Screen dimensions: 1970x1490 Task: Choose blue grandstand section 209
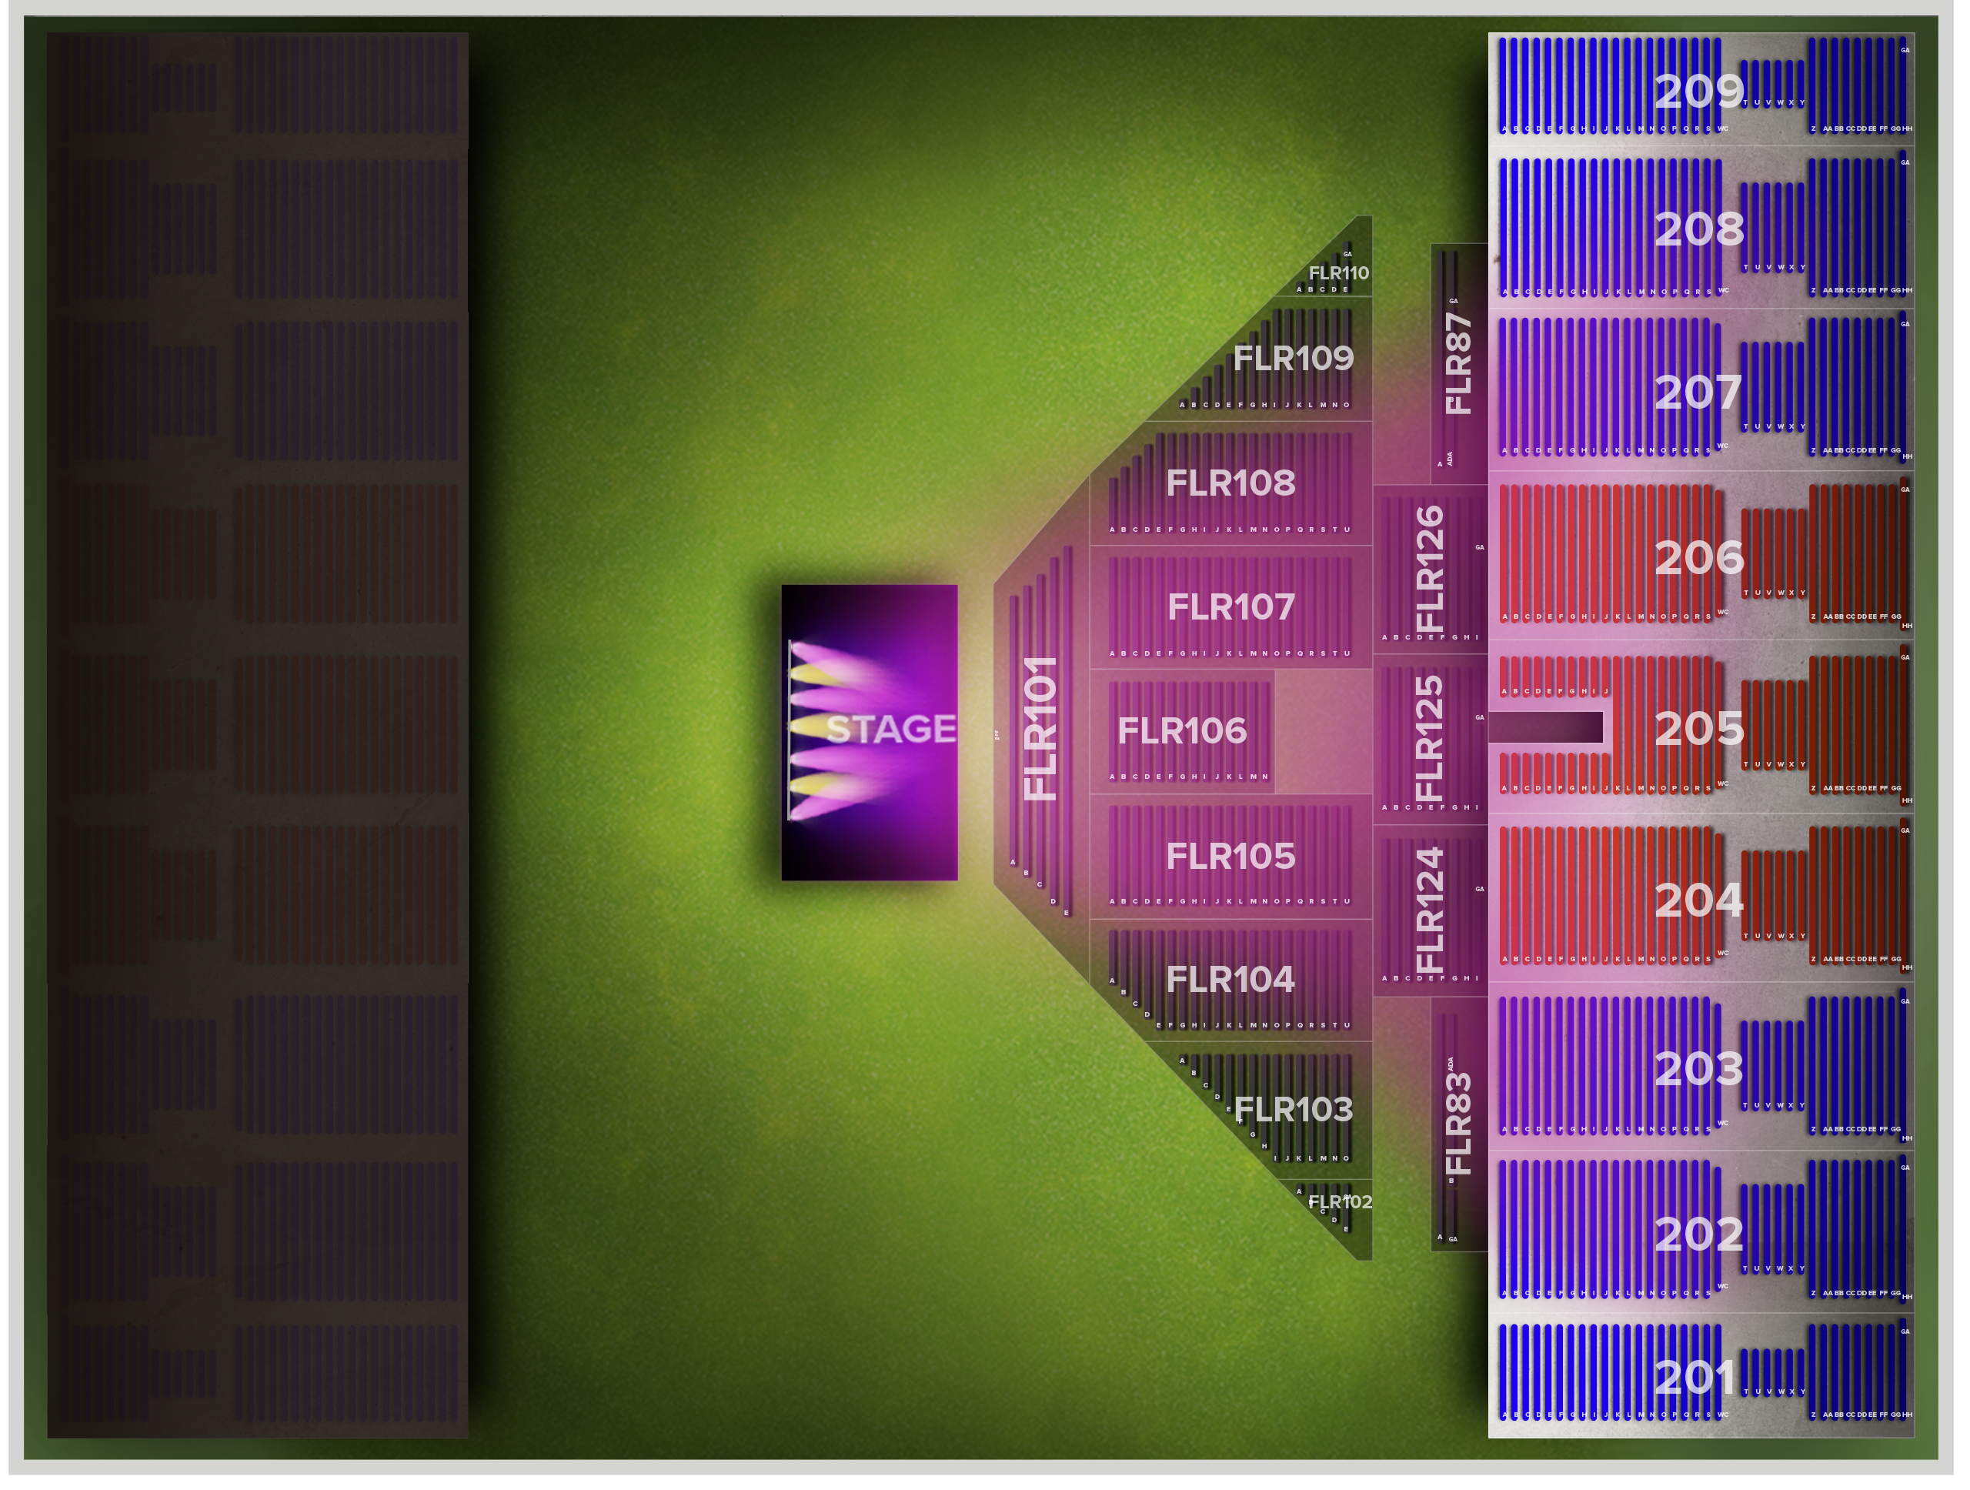coord(1701,89)
